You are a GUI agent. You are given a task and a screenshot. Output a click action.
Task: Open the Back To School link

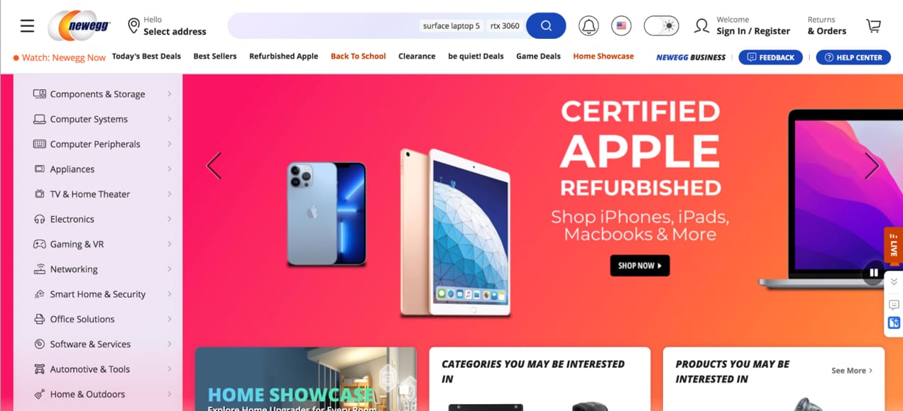pos(358,57)
